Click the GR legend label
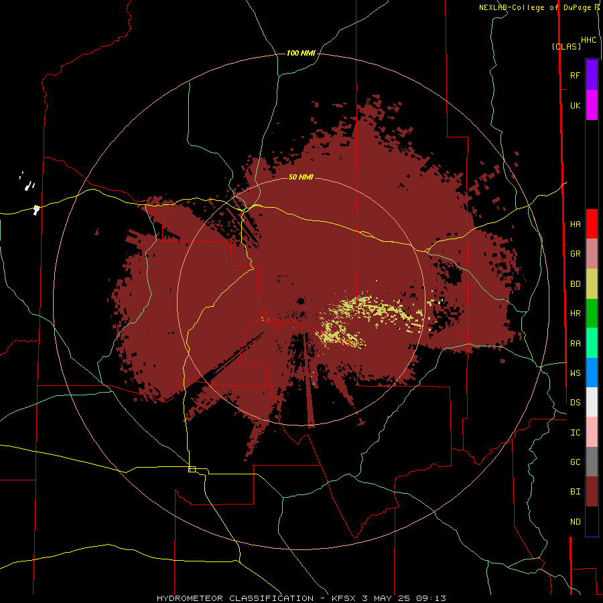603x603 pixels. coord(575,254)
